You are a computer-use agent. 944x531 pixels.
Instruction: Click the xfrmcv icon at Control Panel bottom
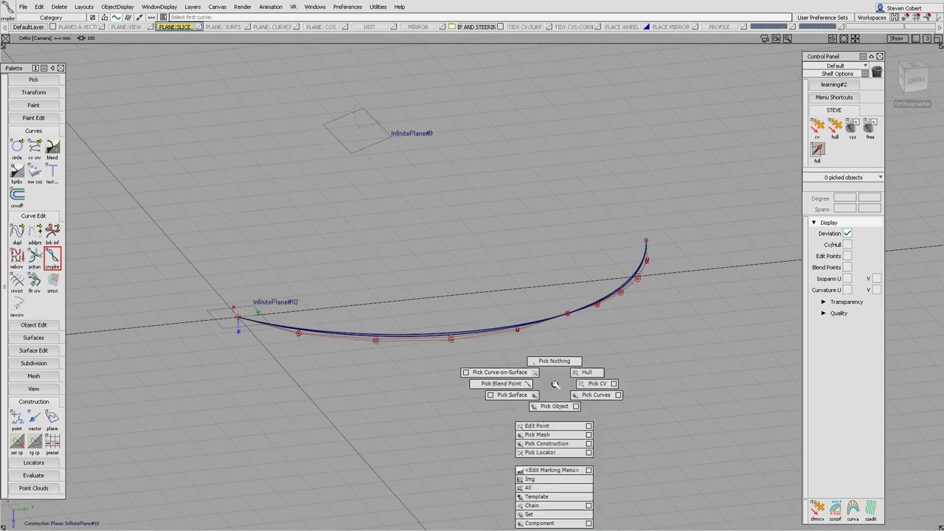click(x=817, y=510)
